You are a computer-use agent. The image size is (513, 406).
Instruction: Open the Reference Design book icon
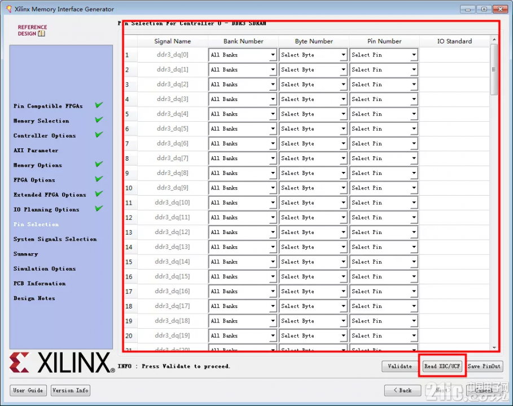coord(41,33)
